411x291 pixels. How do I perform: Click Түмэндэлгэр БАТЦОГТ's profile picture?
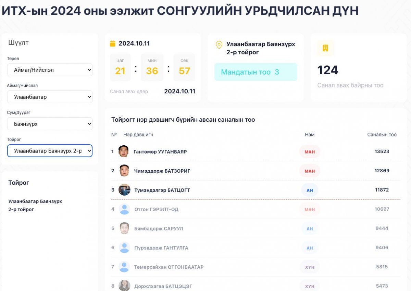(124, 190)
